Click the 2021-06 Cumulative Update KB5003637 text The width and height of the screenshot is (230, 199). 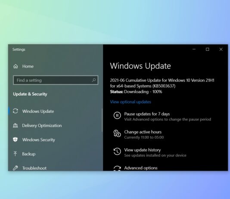pos(162,83)
